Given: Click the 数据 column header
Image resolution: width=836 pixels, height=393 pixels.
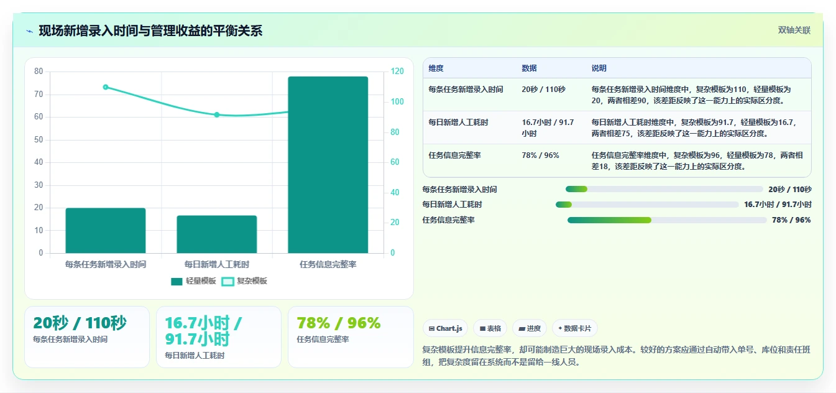Looking at the screenshot, I should point(530,68).
